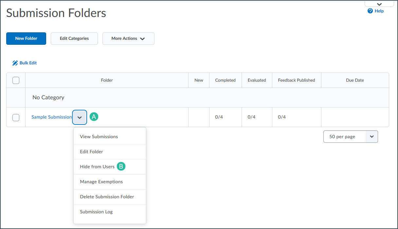Open the Sample Submission folder link

[x=51, y=117]
